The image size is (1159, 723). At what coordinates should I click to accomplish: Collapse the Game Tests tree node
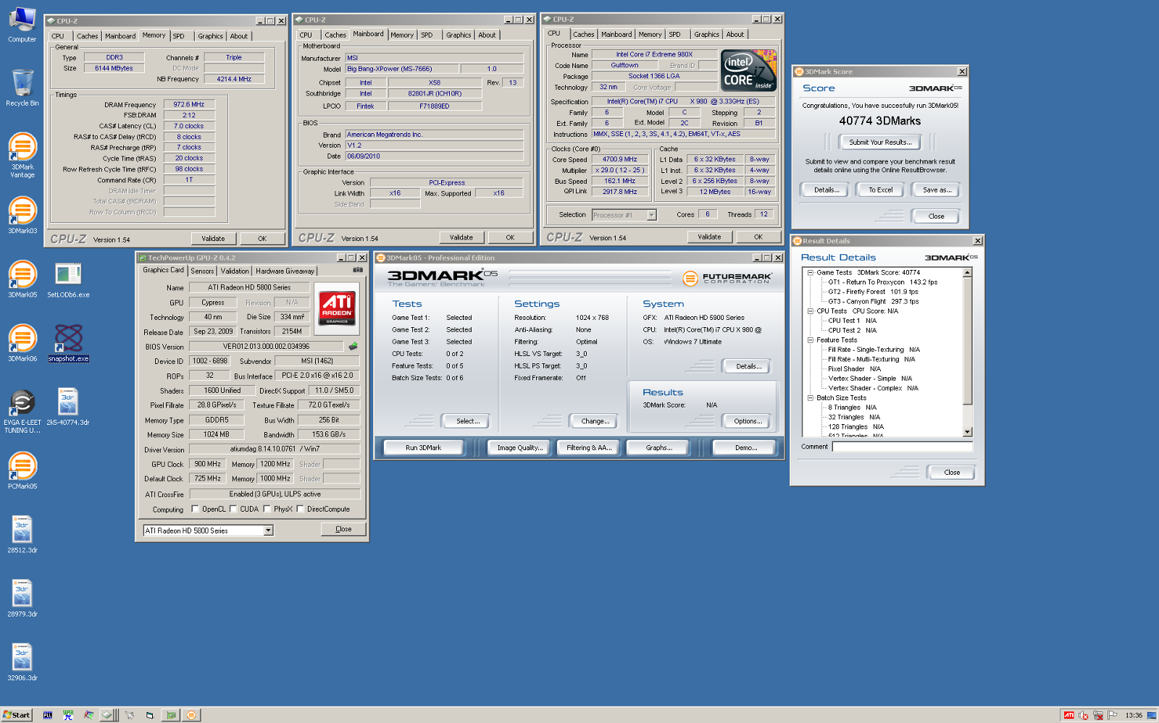click(811, 273)
